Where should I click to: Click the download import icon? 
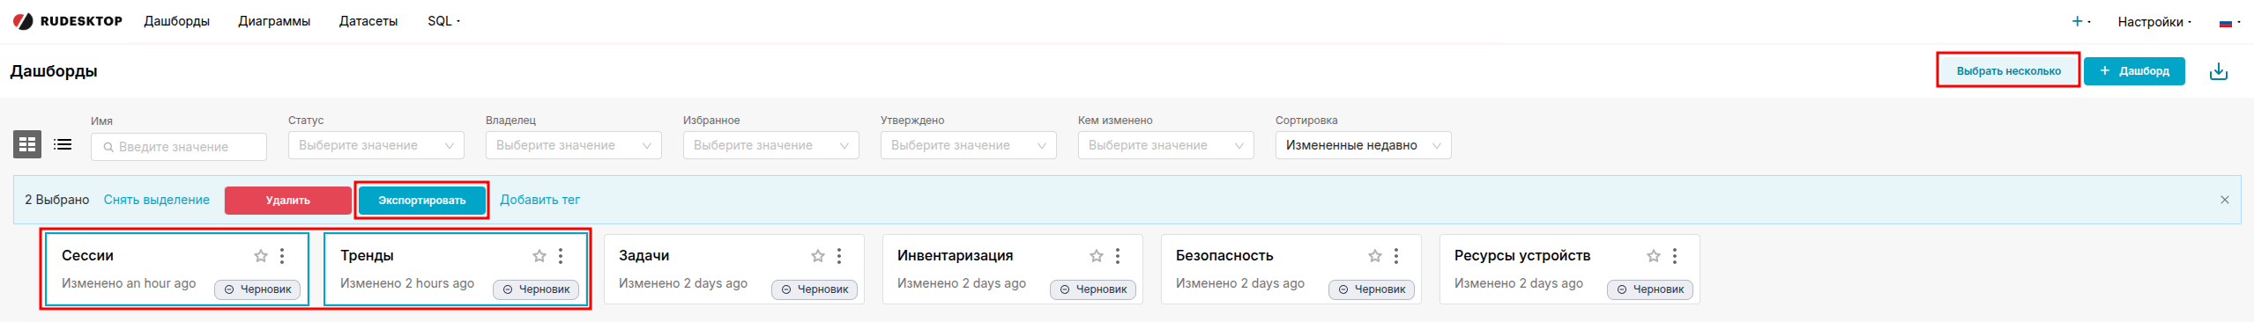[2218, 71]
